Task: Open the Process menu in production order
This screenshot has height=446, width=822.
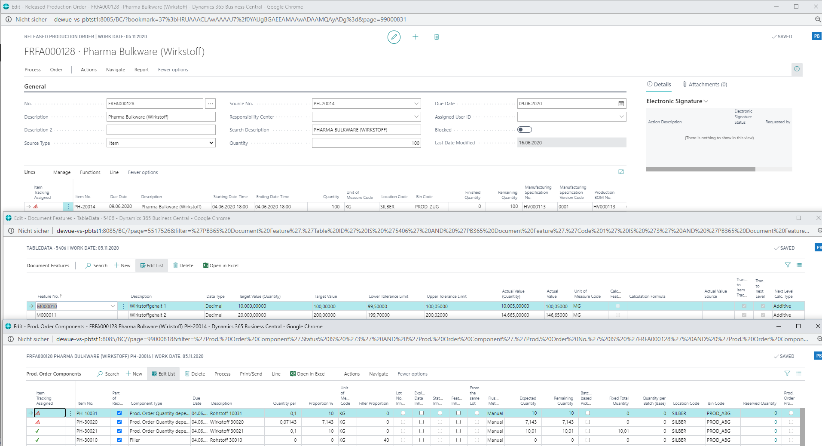Action: [33, 70]
